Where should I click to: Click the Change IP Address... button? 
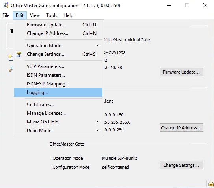click(182, 128)
